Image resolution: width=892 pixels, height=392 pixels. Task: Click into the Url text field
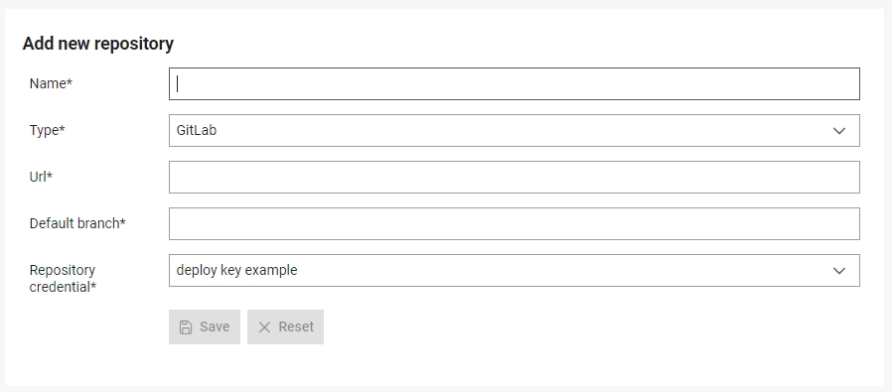(x=515, y=178)
